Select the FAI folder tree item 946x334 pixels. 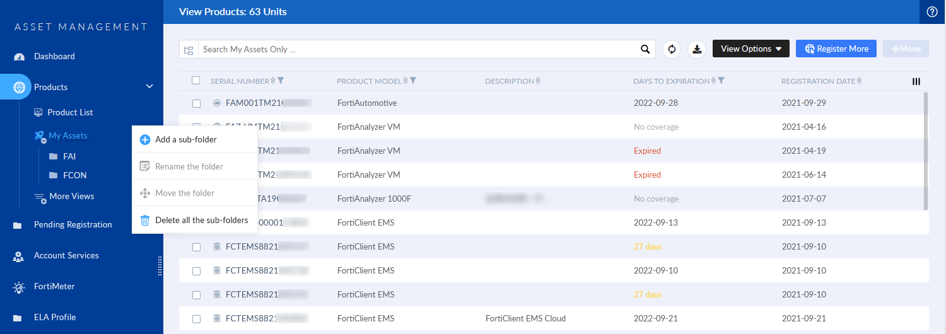coord(69,157)
